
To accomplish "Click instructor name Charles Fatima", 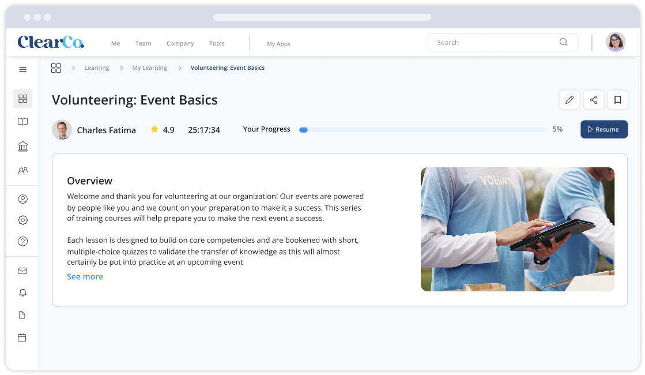I will [107, 130].
